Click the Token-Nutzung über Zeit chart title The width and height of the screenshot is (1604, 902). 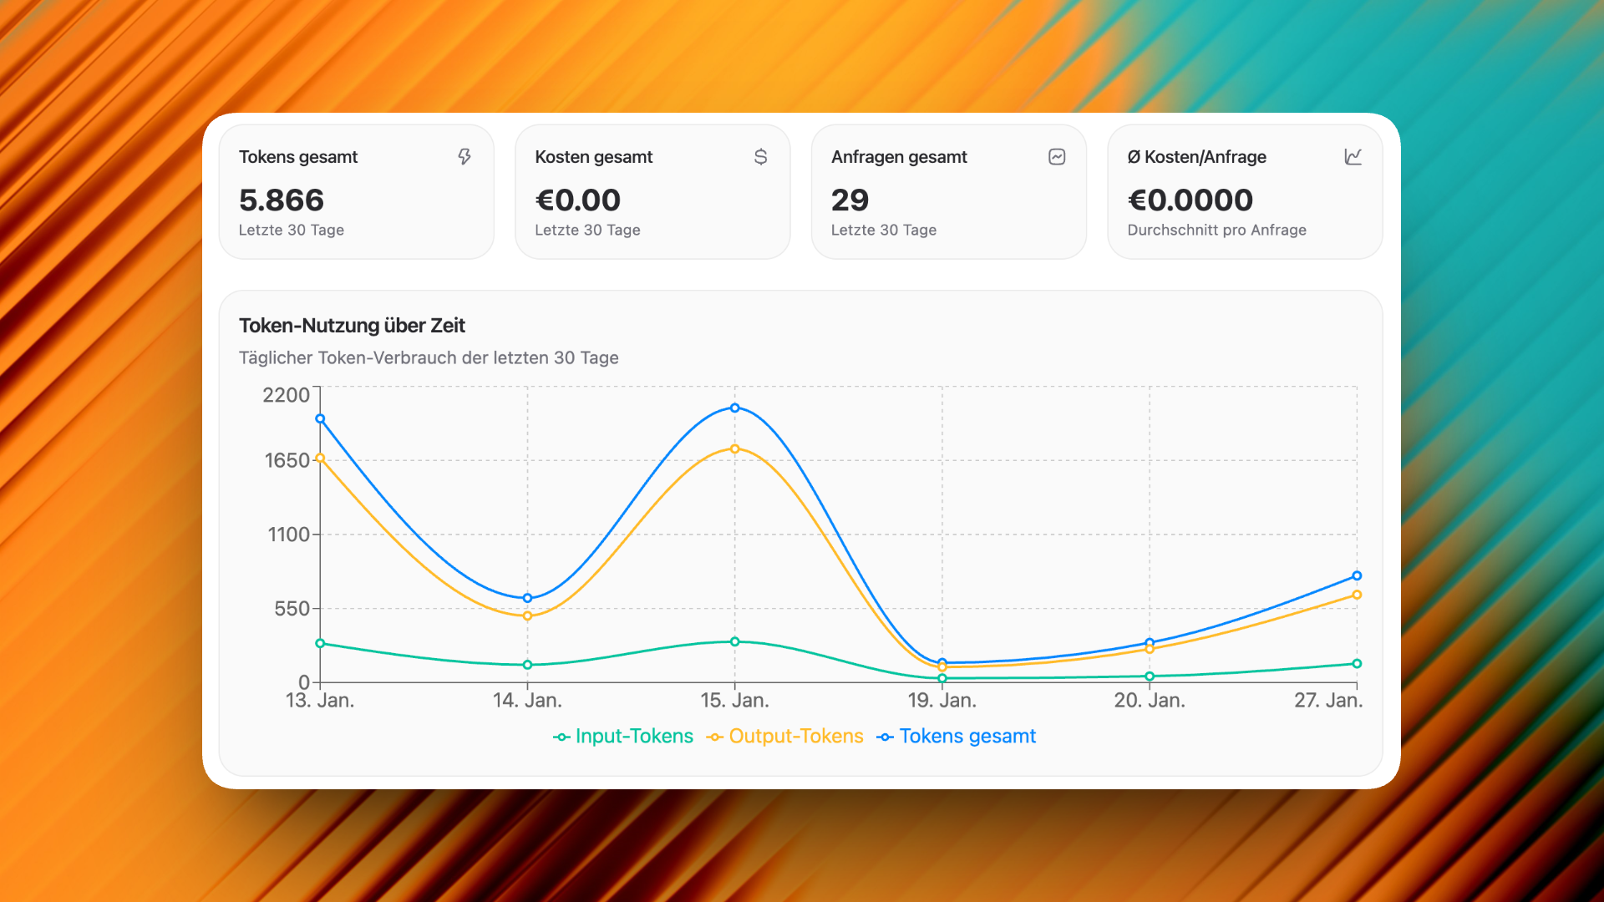click(352, 326)
